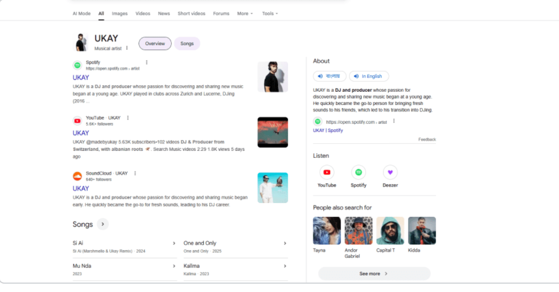The height and width of the screenshot is (292, 559).
Task: Open UKAY Spotify result link
Action: pyautogui.click(x=81, y=77)
